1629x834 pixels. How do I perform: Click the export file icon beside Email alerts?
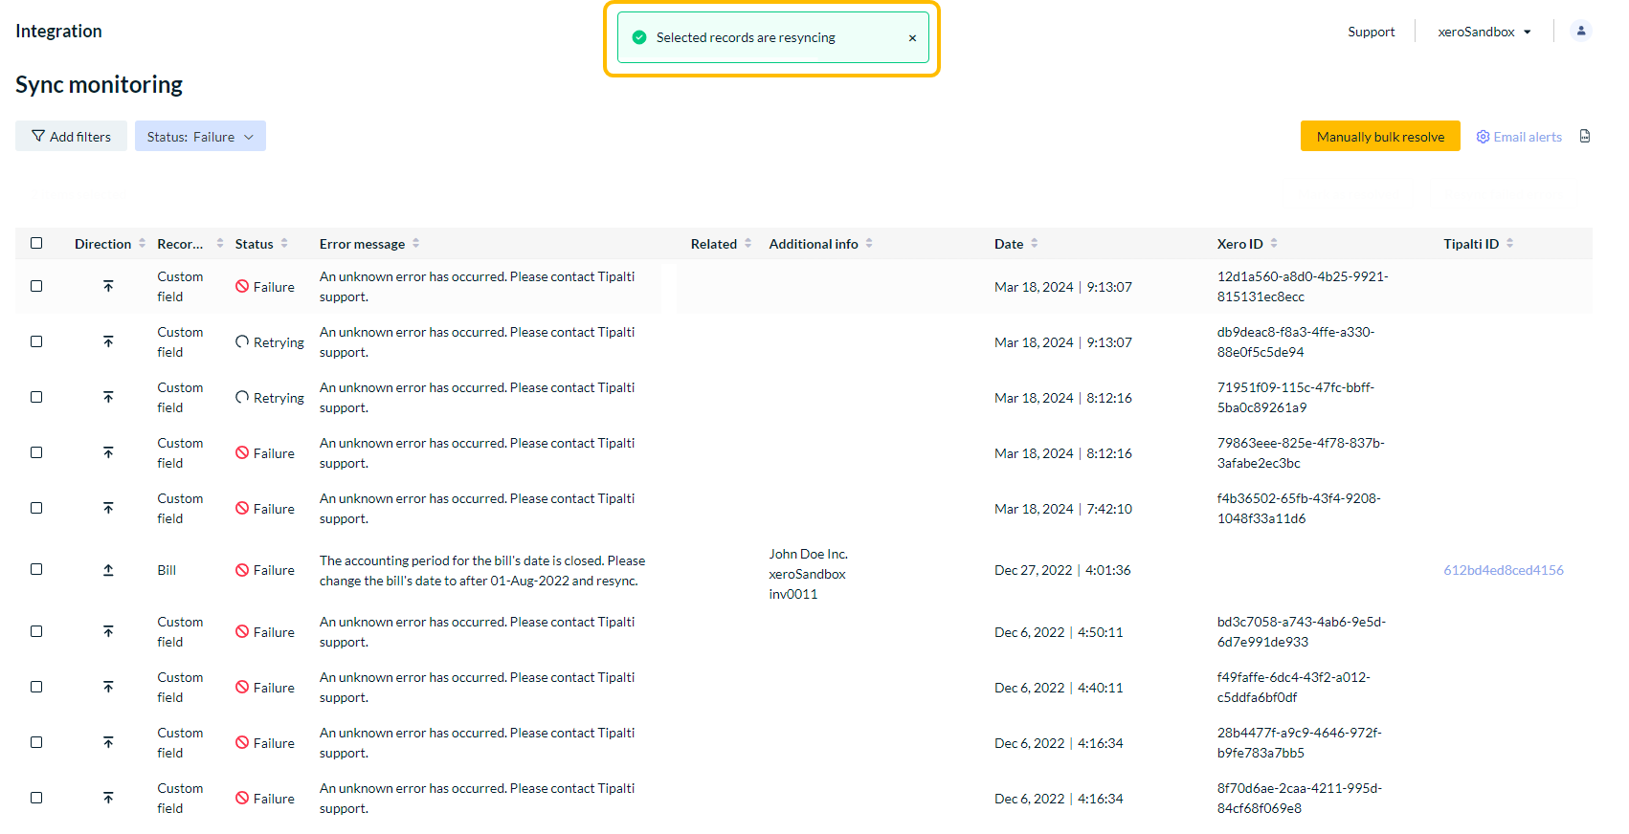[1585, 137]
